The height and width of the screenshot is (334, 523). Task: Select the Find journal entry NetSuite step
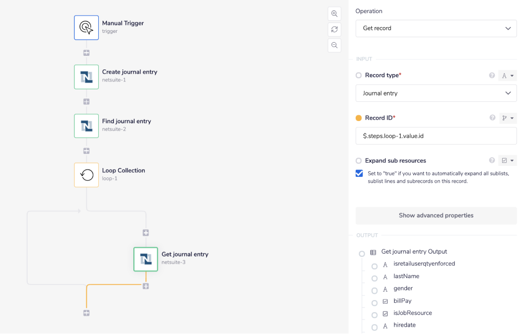coord(86,126)
